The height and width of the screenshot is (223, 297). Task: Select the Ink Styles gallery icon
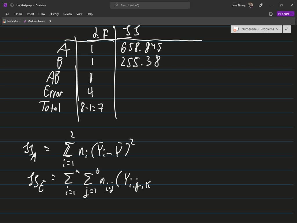click(x=4, y=21)
